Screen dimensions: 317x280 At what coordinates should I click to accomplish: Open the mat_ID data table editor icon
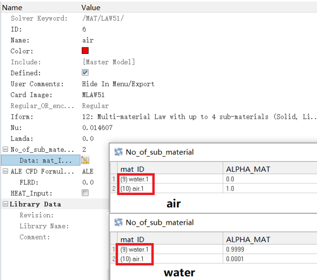click(85, 160)
